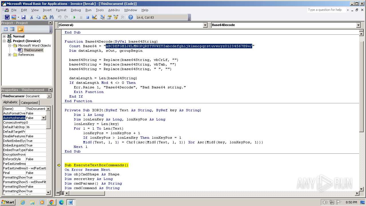The width and height of the screenshot is (366, 206).
Task: Open the File menu
Action: pyautogui.click(x=14, y=10)
